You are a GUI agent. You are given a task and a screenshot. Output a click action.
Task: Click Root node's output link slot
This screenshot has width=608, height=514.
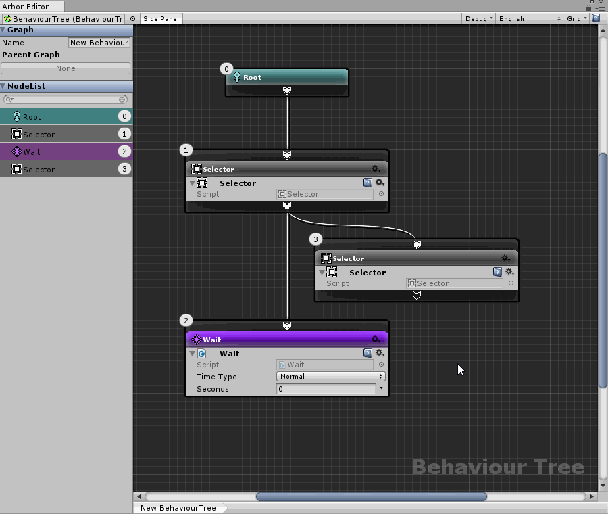click(x=287, y=90)
